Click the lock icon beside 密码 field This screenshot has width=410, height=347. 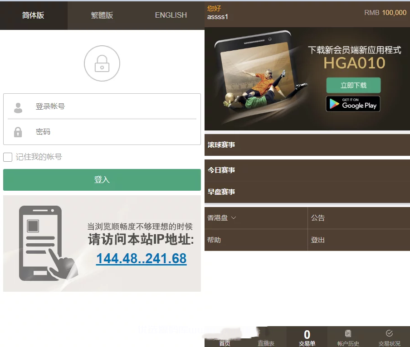(x=18, y=132)
